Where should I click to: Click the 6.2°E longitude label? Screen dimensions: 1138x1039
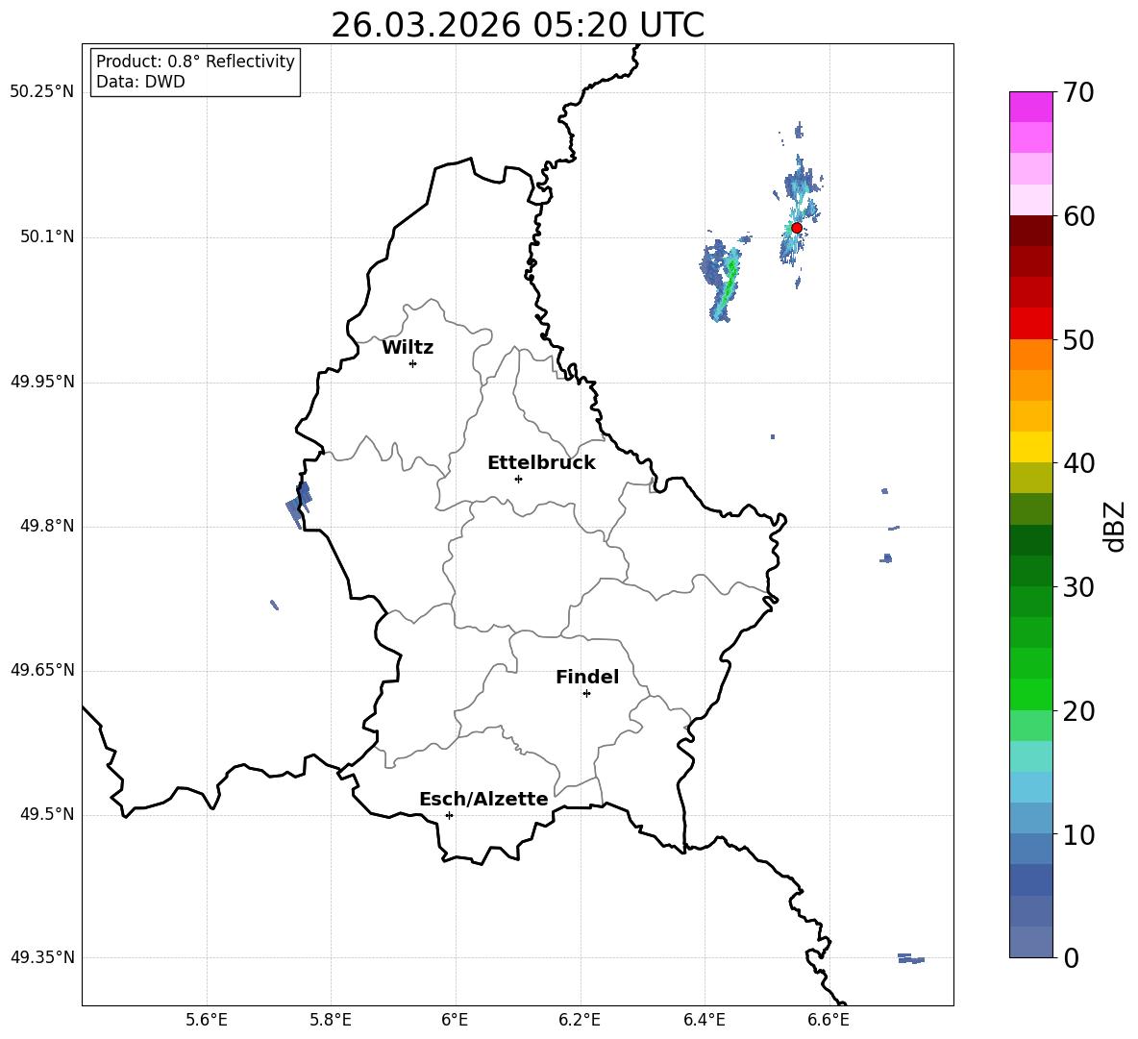click(x=580, y=1020)
